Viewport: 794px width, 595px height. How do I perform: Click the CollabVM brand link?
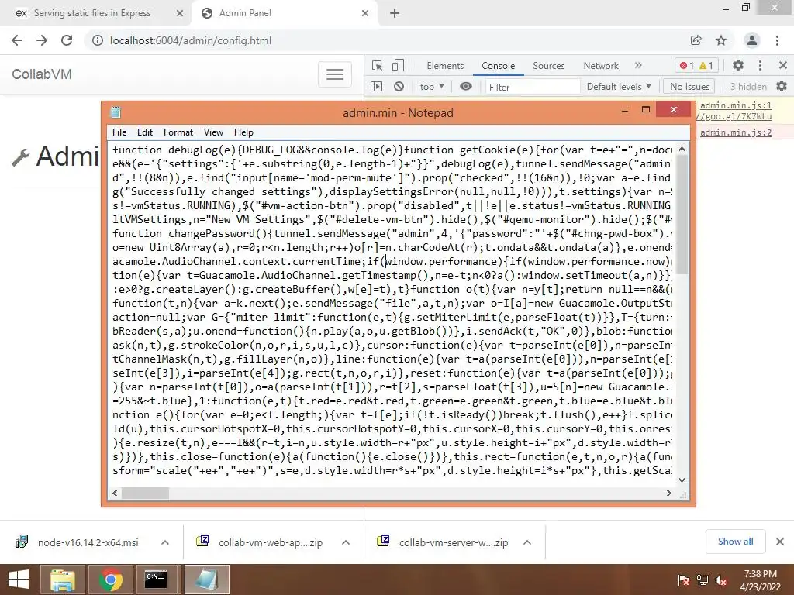point(42,74)
